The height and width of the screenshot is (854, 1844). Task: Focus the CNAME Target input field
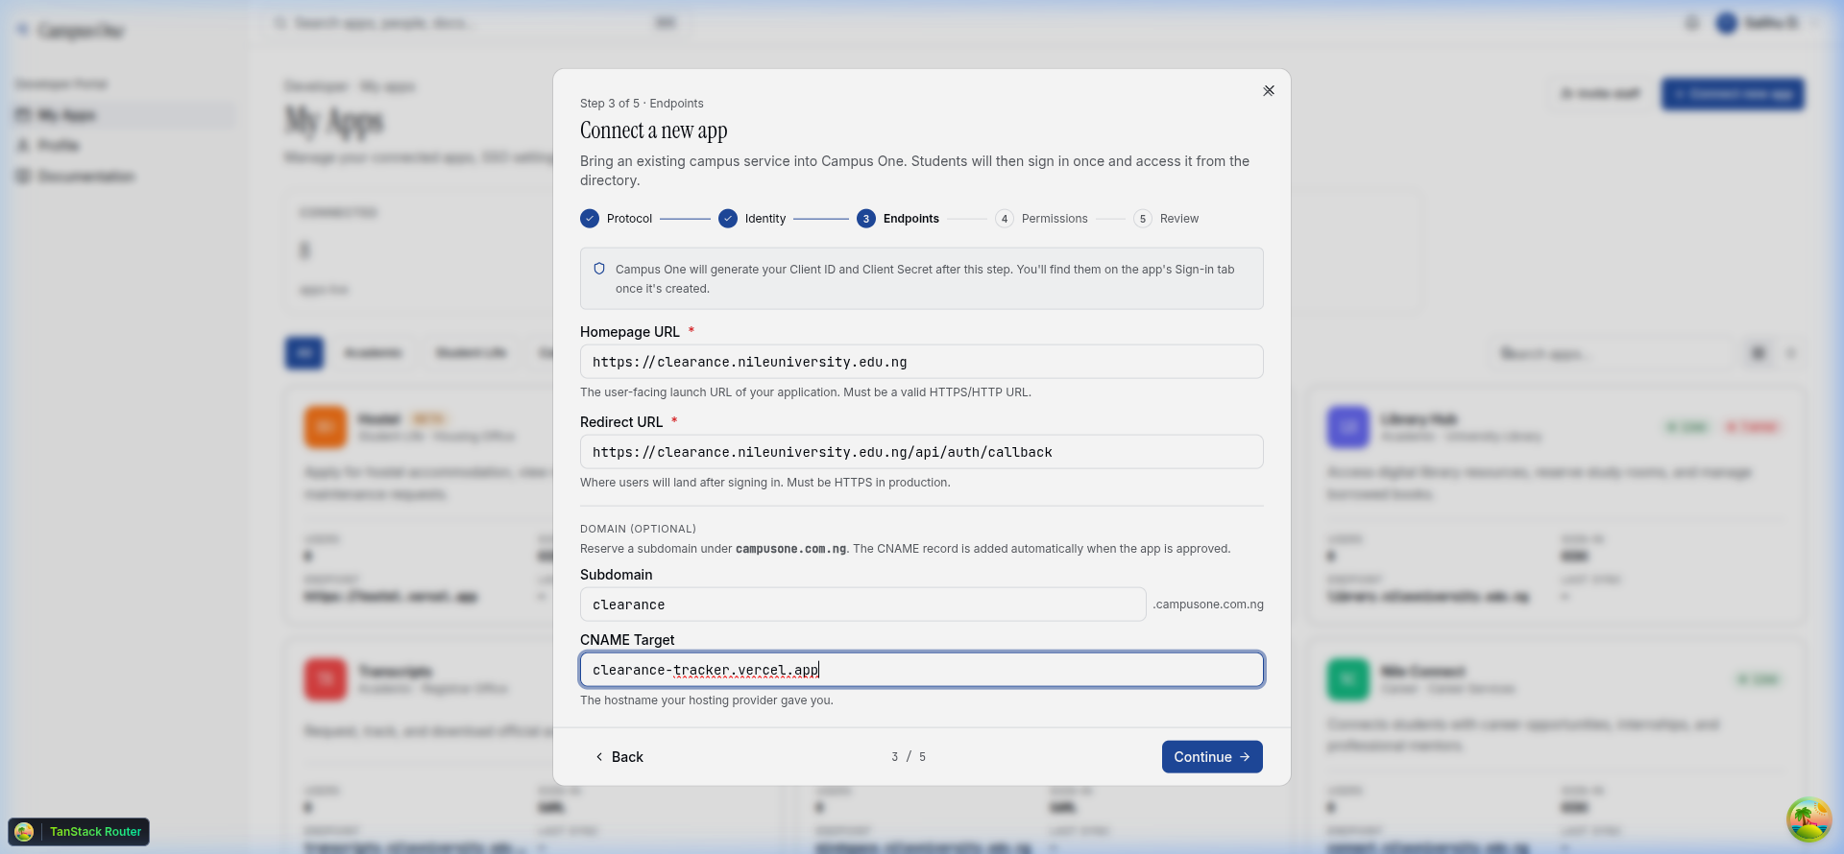(x=922, y=670)
